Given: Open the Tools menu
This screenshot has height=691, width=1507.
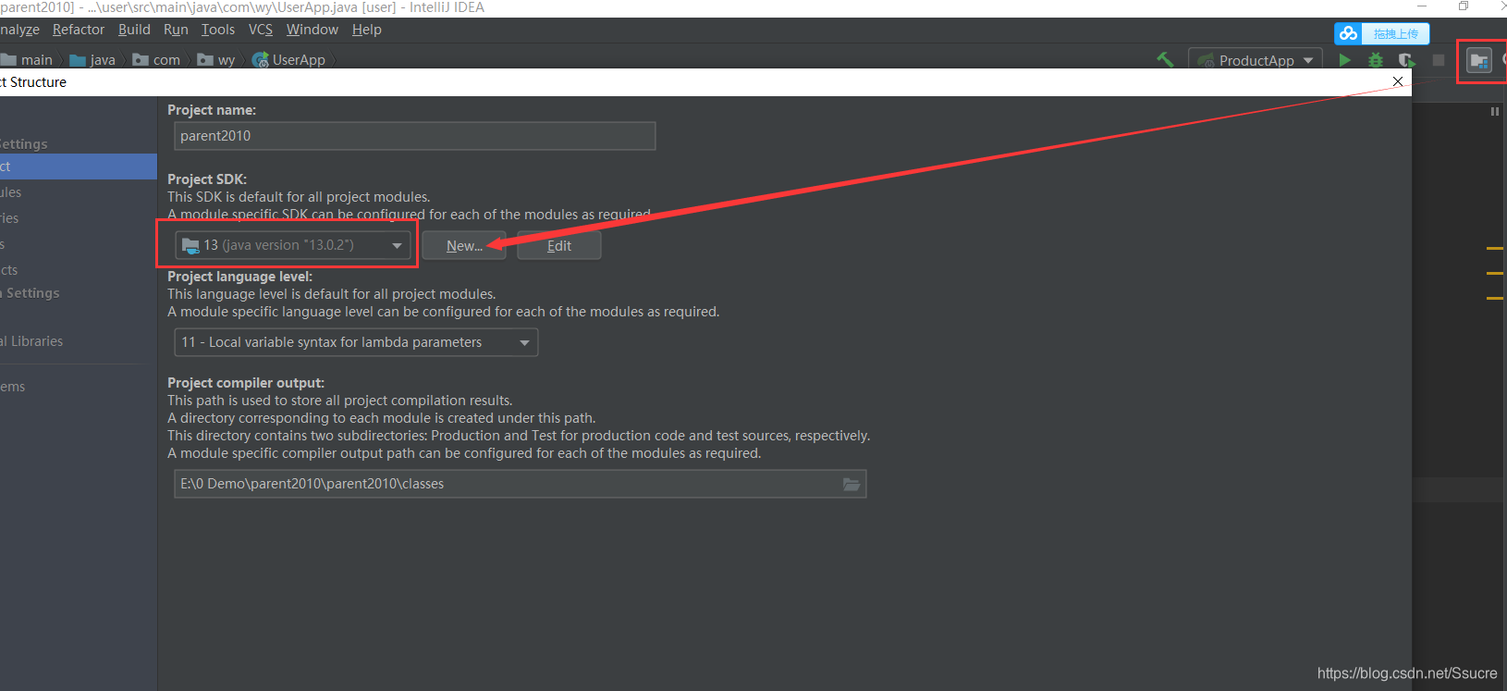Looking at the screenshot, I should click(218, 30).
